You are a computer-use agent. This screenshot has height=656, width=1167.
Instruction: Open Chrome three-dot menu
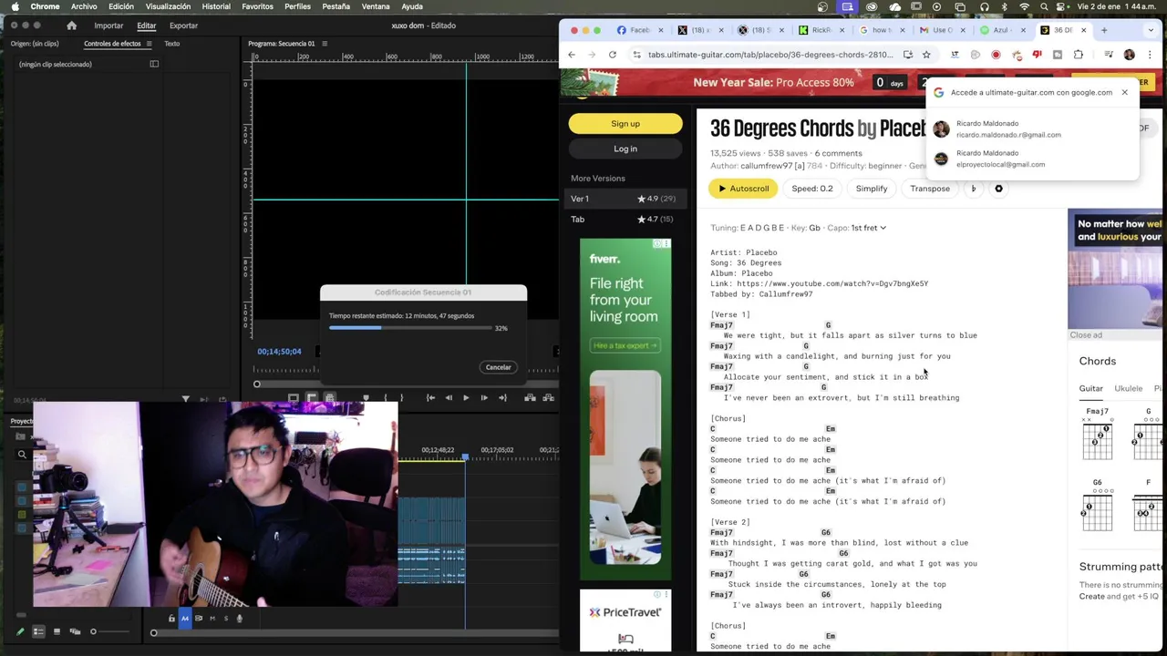(x=1150, y=55)
